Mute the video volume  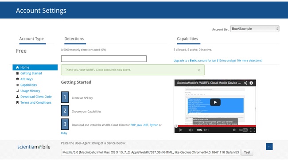click(x=191, y=130)
